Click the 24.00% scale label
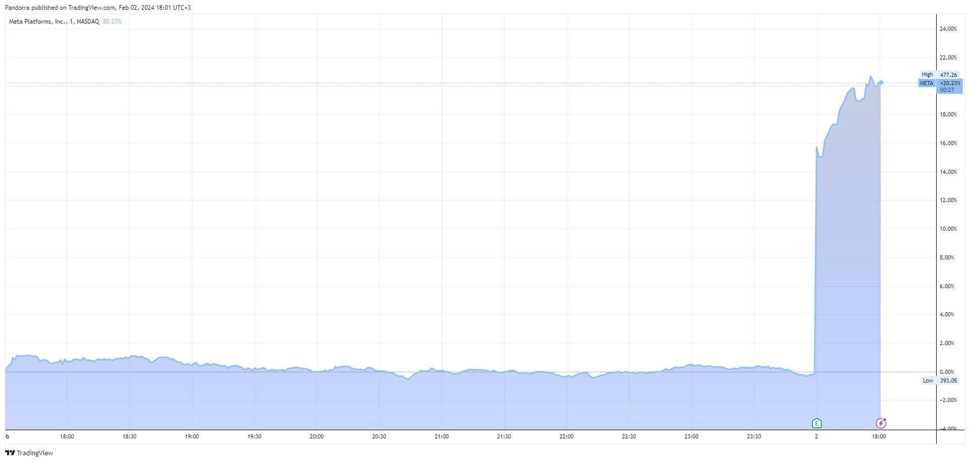 pos(948,29)
